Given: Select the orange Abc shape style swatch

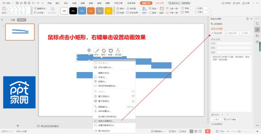Looking at the screenshot, I should coord(91,11).
